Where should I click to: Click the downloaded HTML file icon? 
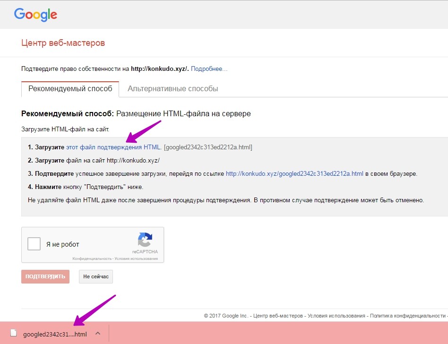13,333
